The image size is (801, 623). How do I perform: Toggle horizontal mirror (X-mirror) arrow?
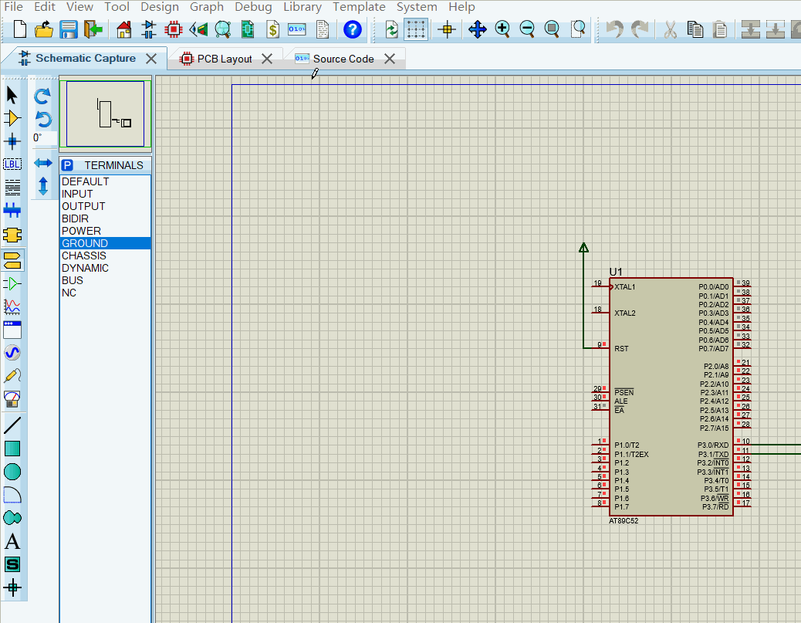43,163
